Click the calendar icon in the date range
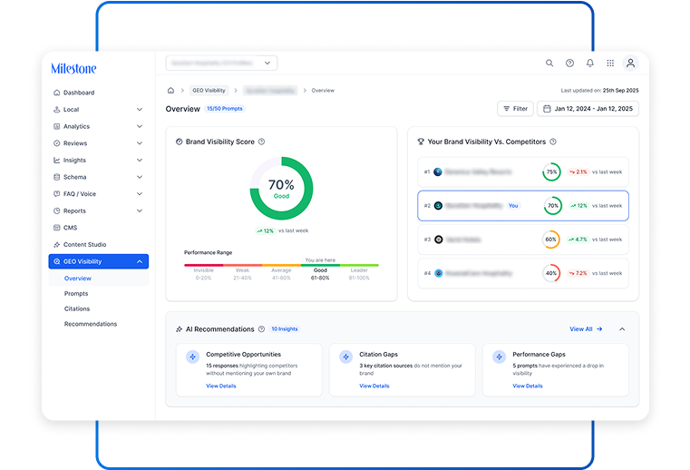This screenshot has height=470, width=690. pyautogui.click(x=547, y=109)
